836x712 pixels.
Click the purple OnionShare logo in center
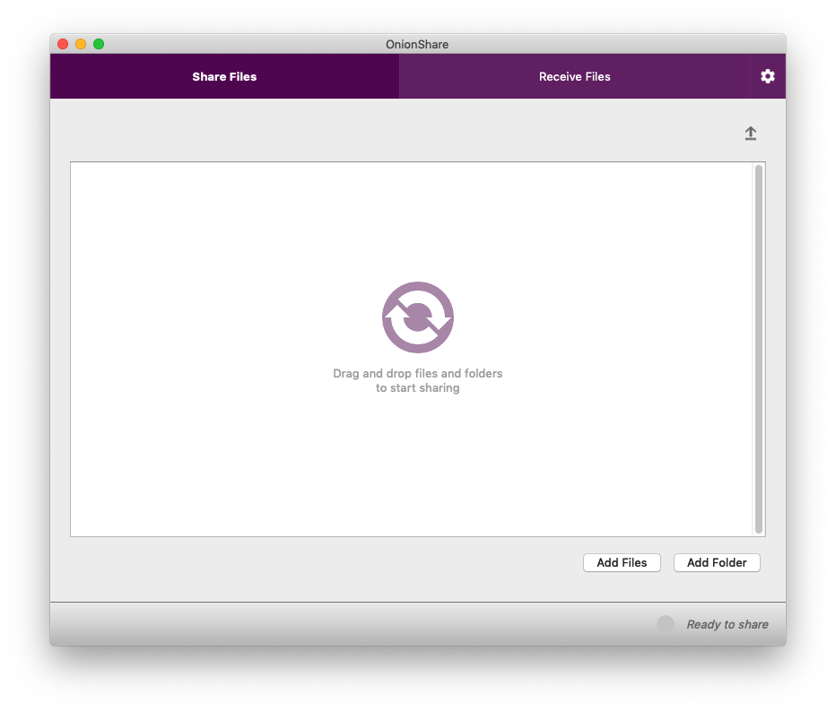click(418, 317)
